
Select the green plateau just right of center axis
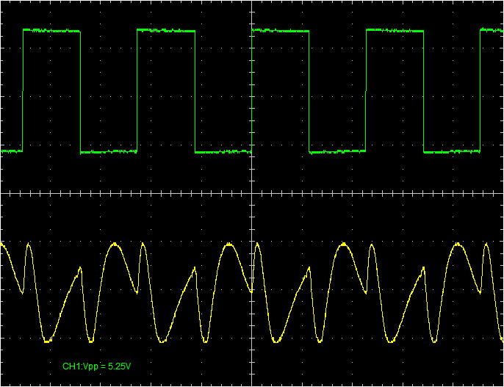click(281, 31)
